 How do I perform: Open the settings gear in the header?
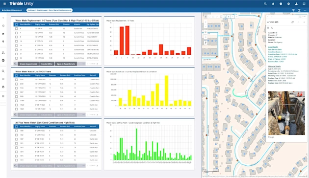(x=288, y=4)
